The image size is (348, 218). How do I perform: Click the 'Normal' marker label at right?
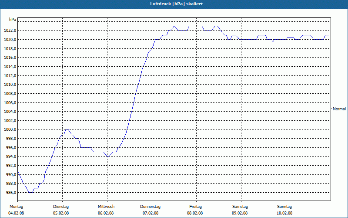coord(339,109)
